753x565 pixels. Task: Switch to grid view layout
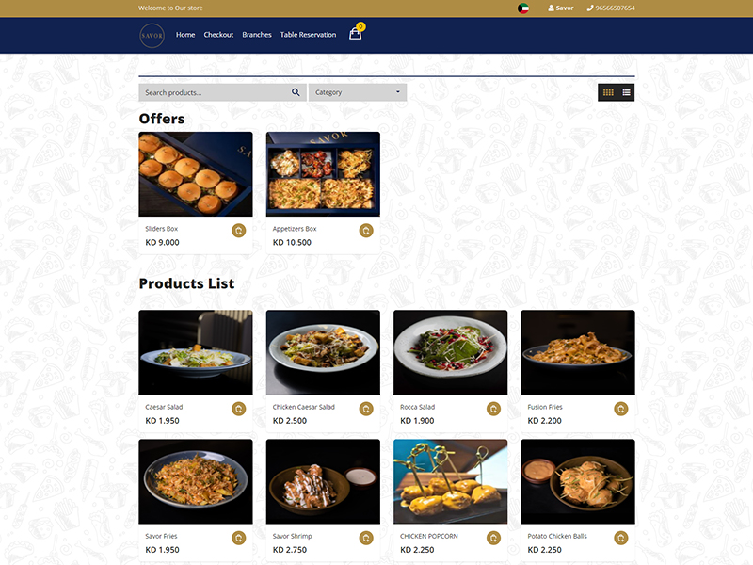click(608, 92)
